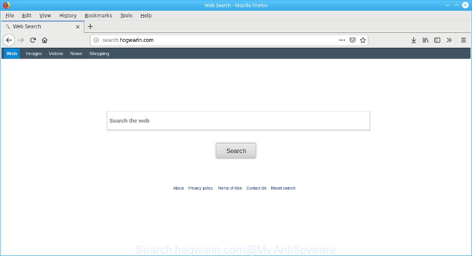Image resolution: width=472 pixels, height=256 pixels.
Task: Switch to the Images search tab
Action: point(34,53)
